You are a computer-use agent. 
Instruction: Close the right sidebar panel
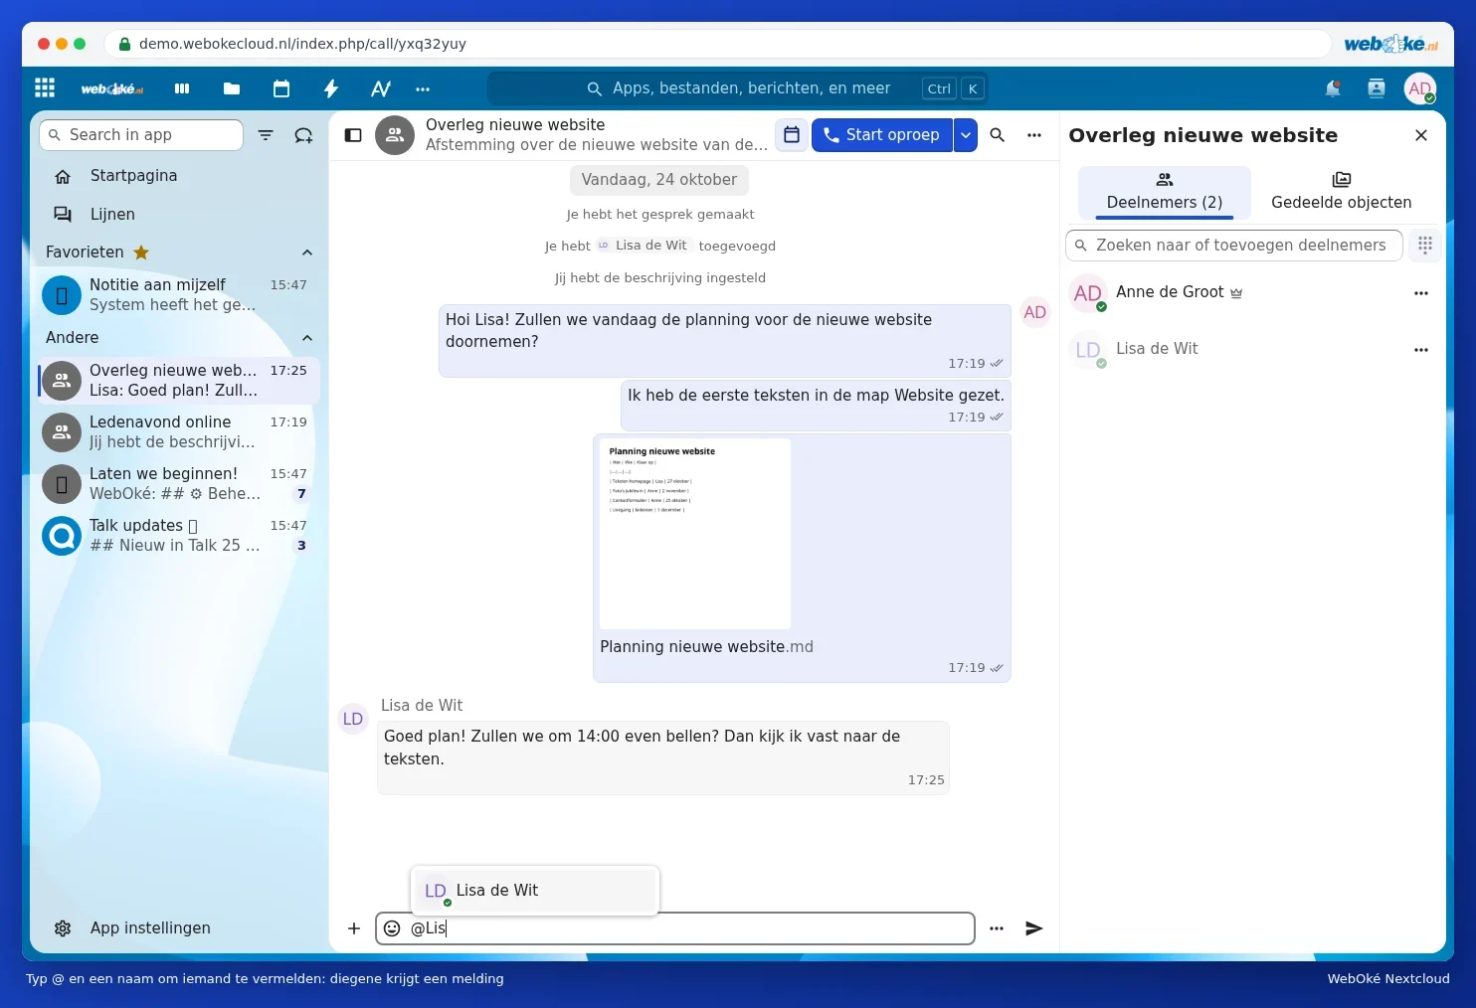pos(1421,135)
